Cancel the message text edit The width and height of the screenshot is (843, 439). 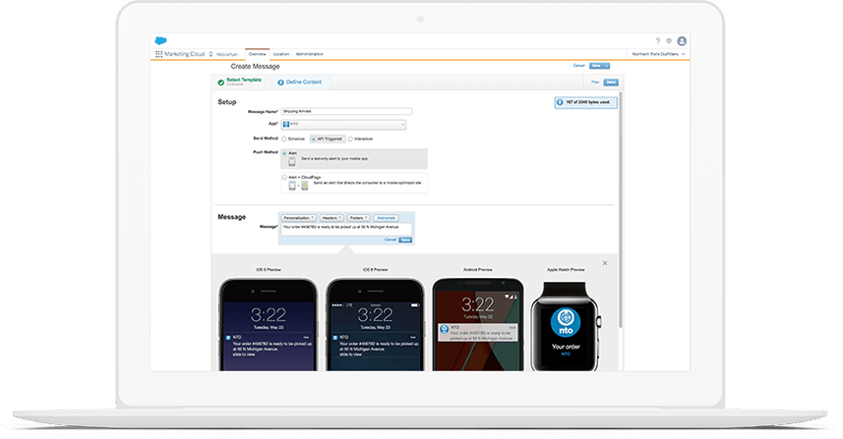[x=391, y=240]
